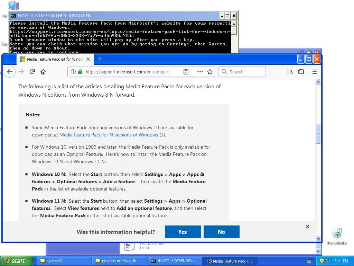Viewport: 354px width, 266px height.
Task: Click the Firefox Search box
Action: [242, 72]
